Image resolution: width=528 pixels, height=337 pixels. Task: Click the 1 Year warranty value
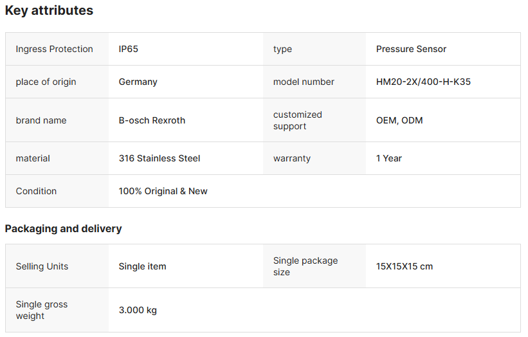[x=389, y=158]
